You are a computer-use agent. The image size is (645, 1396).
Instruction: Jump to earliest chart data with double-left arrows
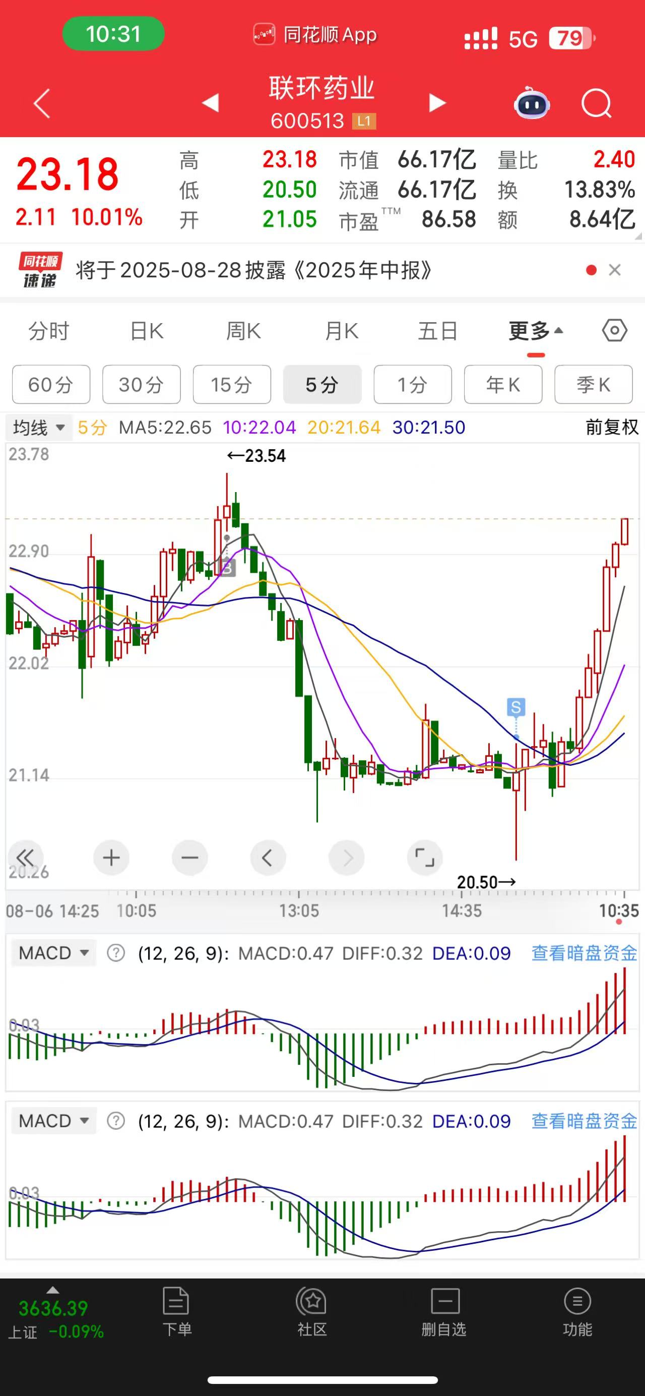pyautogui.click(x=25, y=858)
